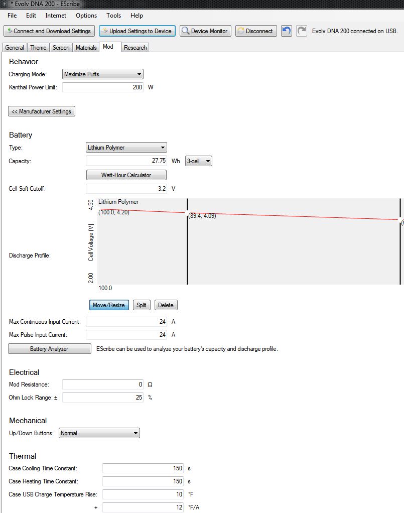Open the Tools menu
The height and width of the screenshot is (513, 404).
point(113,16)
